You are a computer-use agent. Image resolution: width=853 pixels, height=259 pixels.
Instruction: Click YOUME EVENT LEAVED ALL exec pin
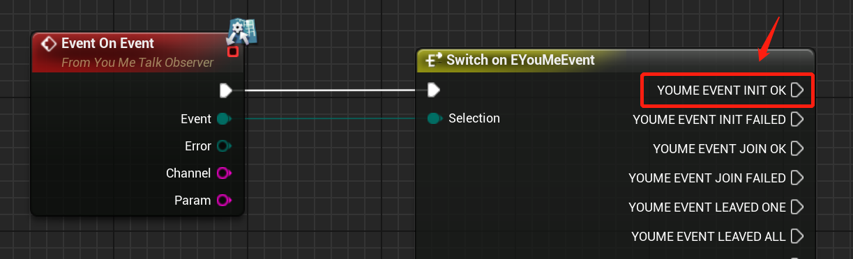(x=798, y=237)
